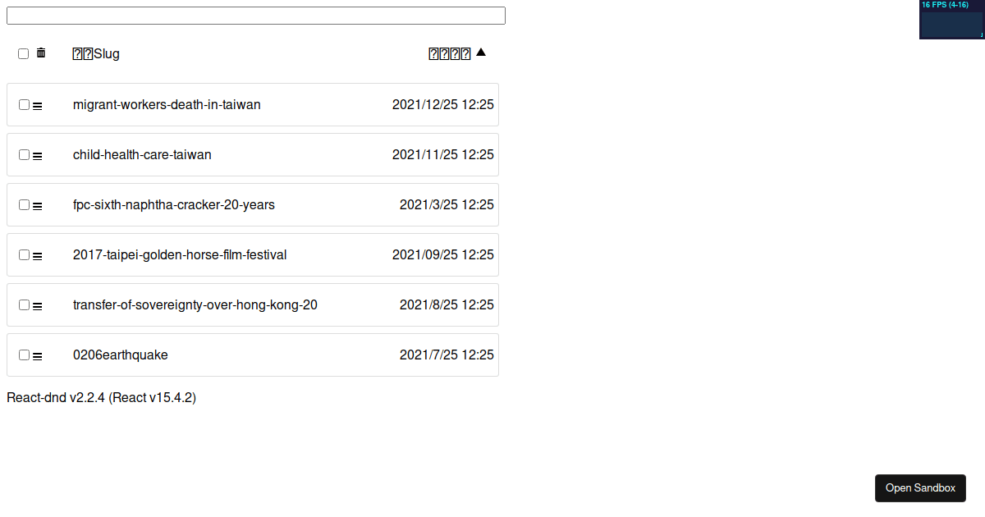Click the trash delete icon in header
The image size is (985, 517).
pos(41,53)
